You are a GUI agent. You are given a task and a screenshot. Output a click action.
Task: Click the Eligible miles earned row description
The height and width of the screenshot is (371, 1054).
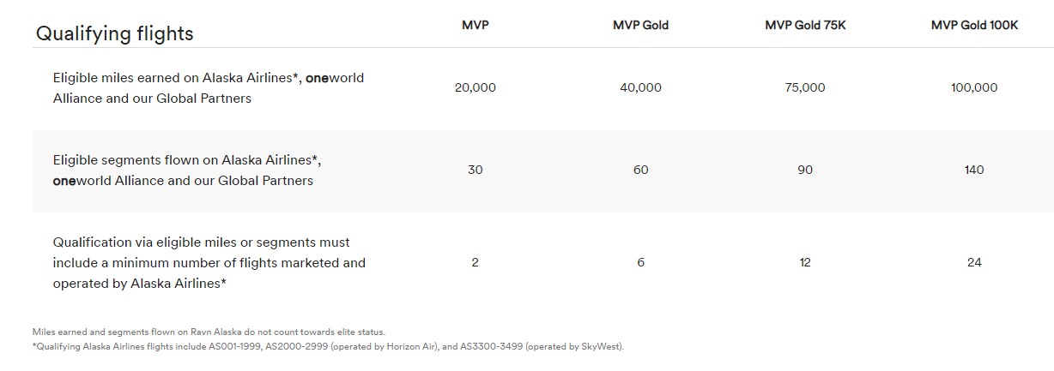pyautogui.click(x=209, y=88)
